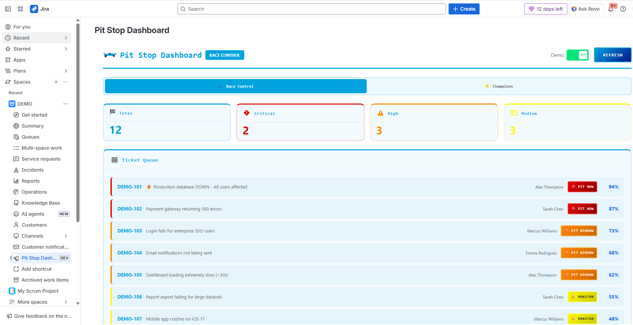Switch to the Champions tab
Image resolution: width=633 pixels, height=325 pixels.
[499, 86]
